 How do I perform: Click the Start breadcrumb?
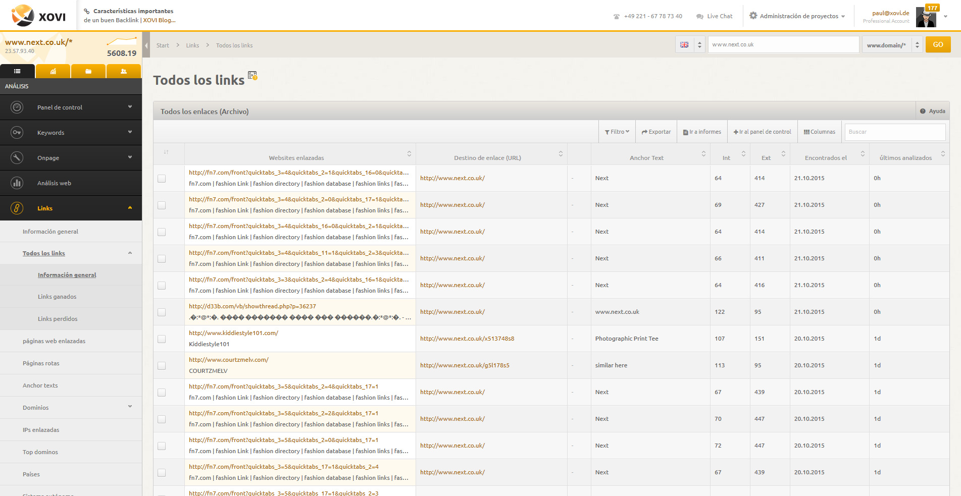click(x=163, y=45)
